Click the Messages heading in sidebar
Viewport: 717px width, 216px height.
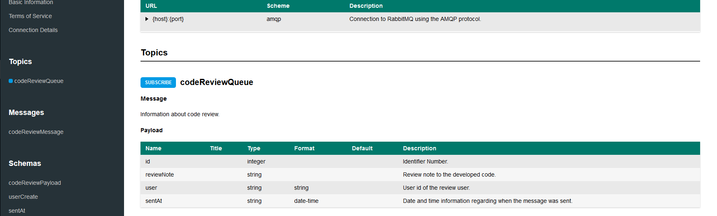[26, 113]
